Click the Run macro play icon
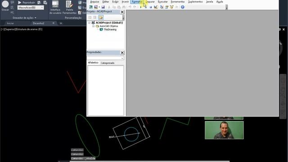 click(141, 7)
